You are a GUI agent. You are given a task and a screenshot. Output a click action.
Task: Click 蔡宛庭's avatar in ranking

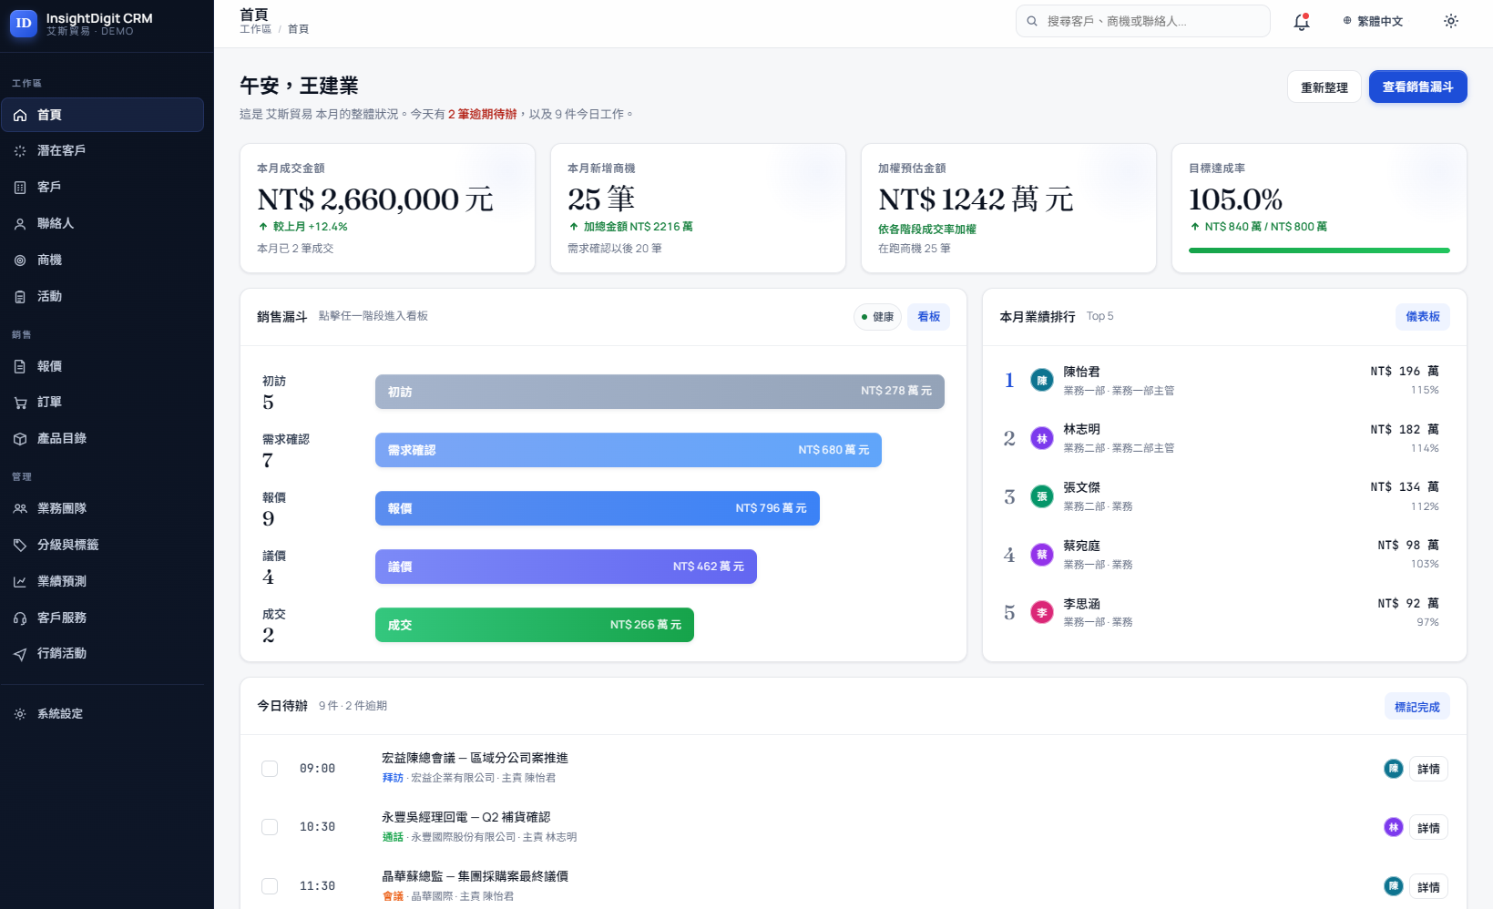pos(1042,555)
